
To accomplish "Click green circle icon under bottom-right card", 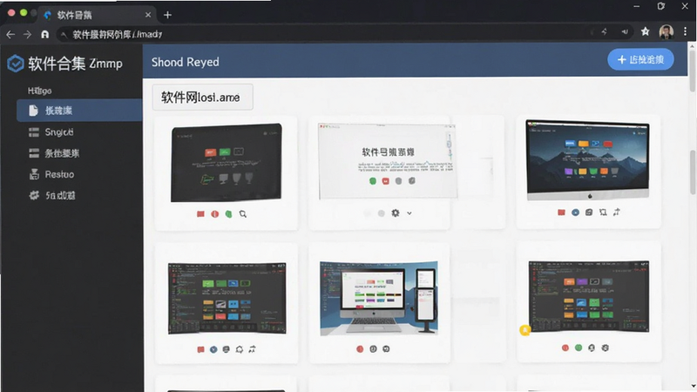I will [579, 348].
